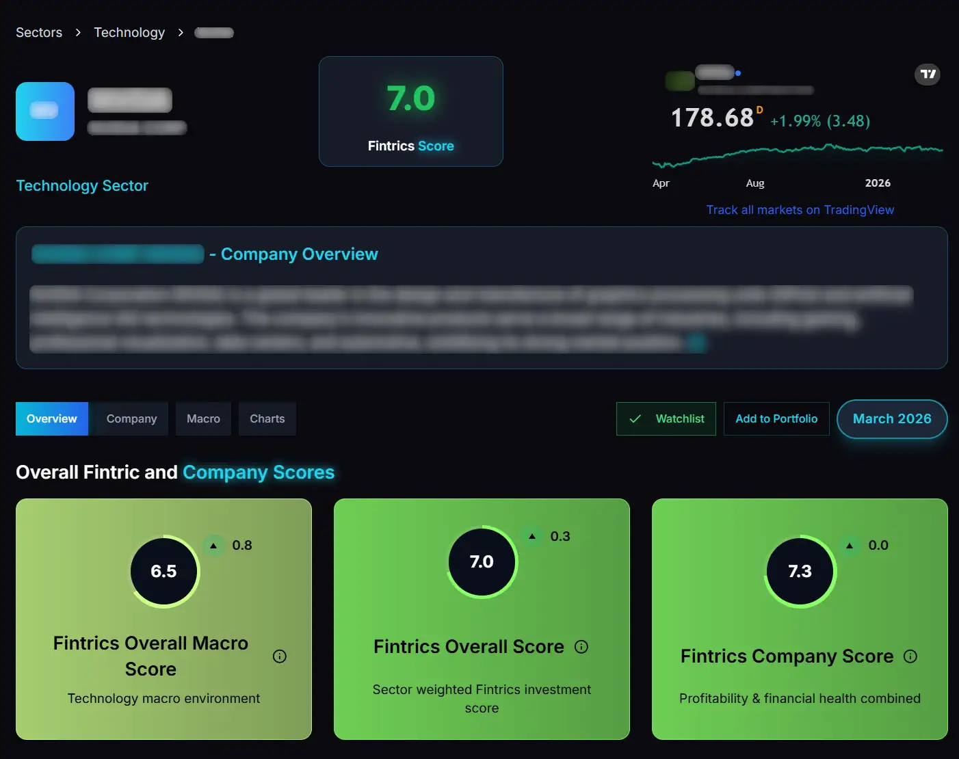Viewport: 959px width, 759px height.
Task: Toggle watchlist status for this stock
Action: (666, 418)
